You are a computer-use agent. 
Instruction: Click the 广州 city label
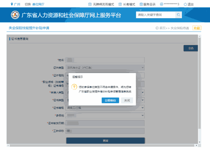(17, 5)
